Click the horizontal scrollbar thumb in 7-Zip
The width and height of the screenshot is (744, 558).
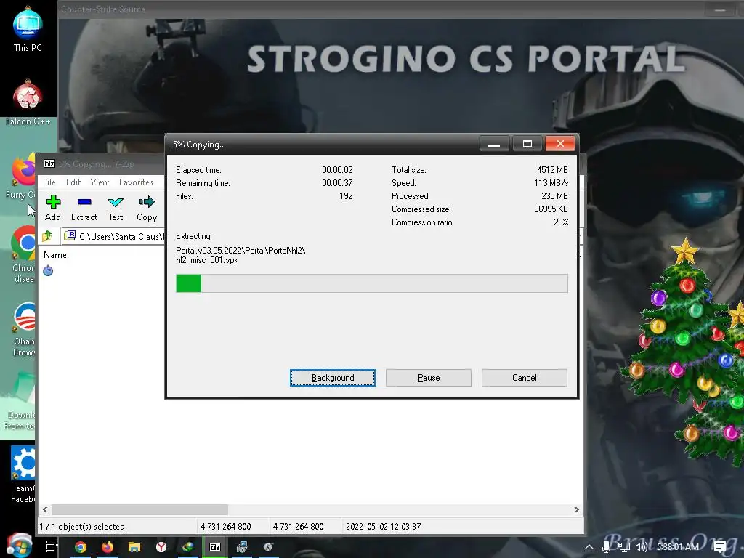tap(139, 509)
